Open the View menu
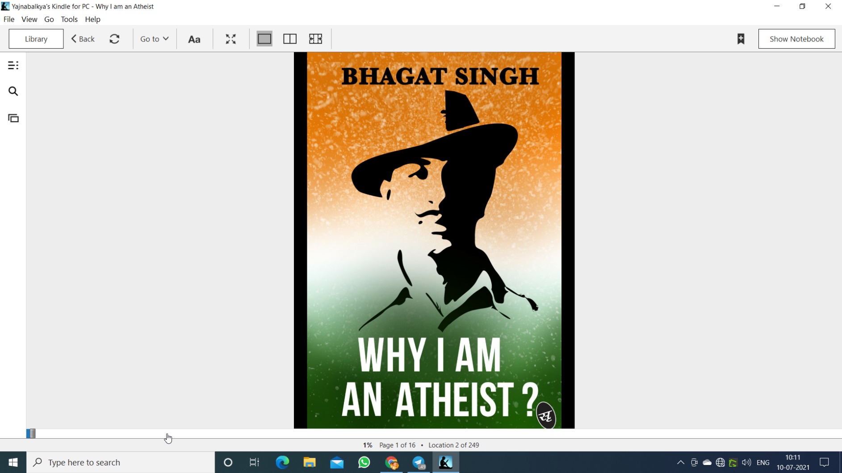842x473 pixels. pos(29,19)
